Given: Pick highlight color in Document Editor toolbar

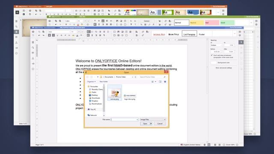Looking at the screenshot, I should click(x=73, y=35).
